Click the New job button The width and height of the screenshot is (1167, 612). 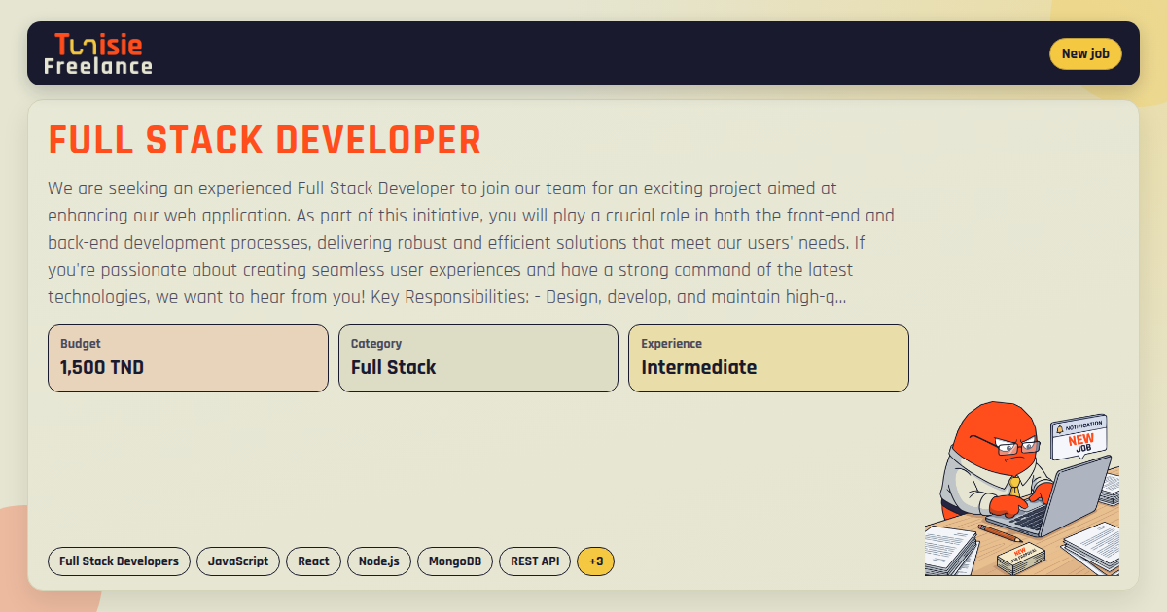coord(1085,53)
